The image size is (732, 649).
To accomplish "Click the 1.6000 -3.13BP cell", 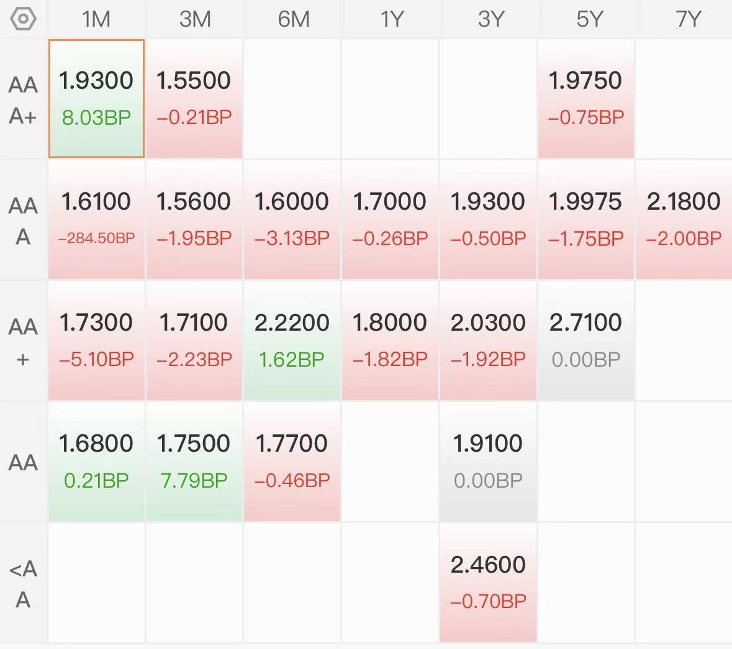I will click(292, 220).
